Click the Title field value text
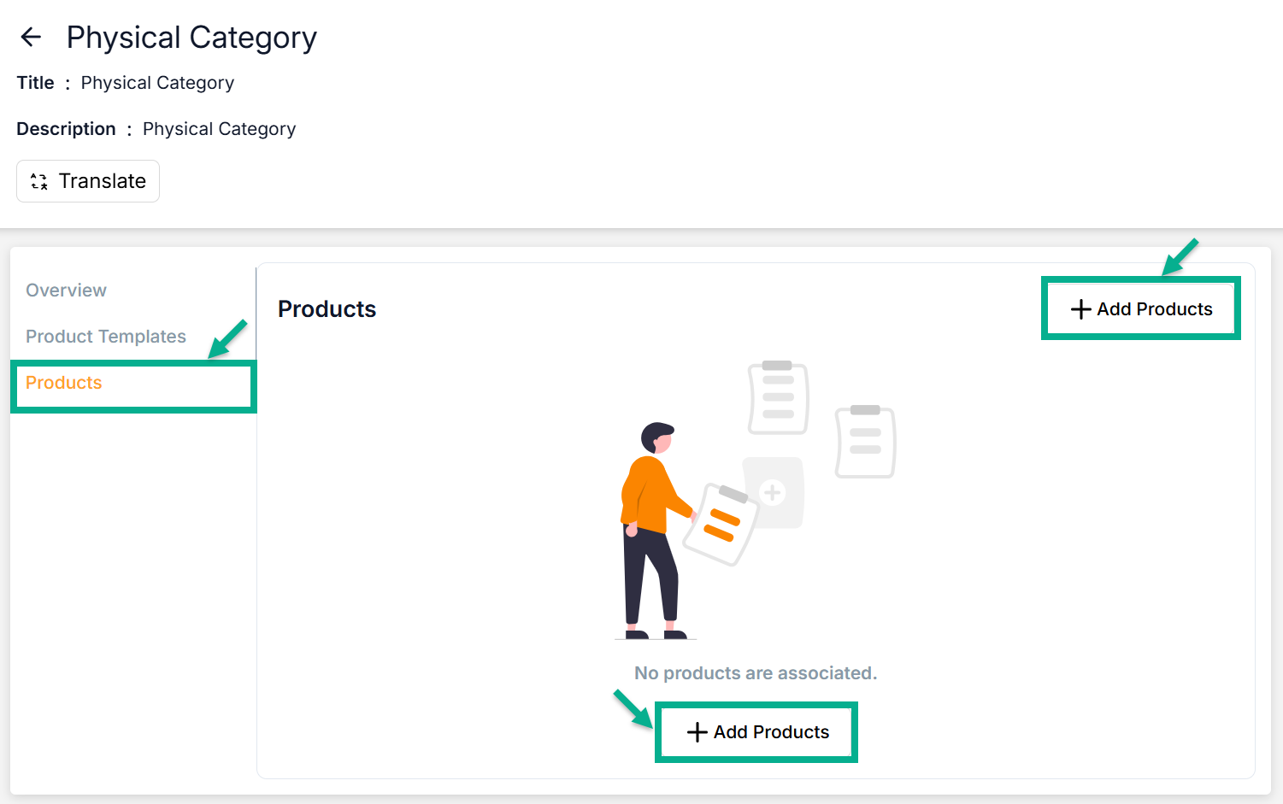 pyautogui.click(x=157, y=83)
